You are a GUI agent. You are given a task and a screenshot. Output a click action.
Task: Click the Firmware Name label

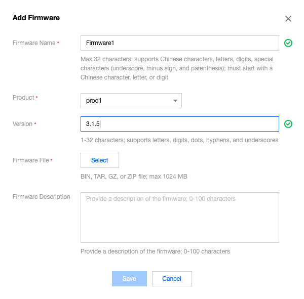(x=33, y=43)
